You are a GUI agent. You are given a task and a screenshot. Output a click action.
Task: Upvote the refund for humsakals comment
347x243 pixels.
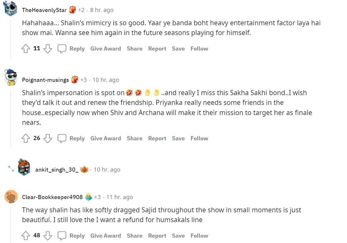pyautogui.click(x=26, y=235)
